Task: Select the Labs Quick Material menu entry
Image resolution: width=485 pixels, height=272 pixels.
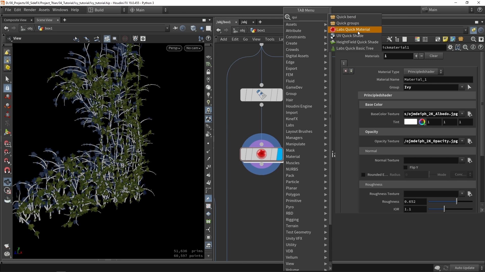Action: pos(355,29)
